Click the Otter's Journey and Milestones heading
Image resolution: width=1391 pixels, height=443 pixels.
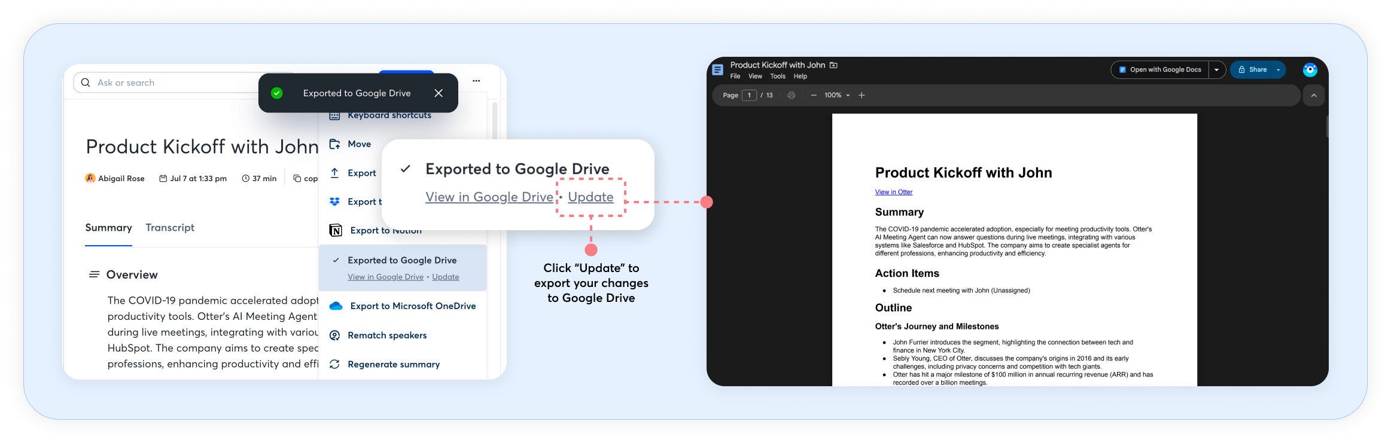pyautogui.click(x=937, y=326)
